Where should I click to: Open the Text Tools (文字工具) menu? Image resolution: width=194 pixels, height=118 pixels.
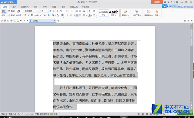(136, 13)
